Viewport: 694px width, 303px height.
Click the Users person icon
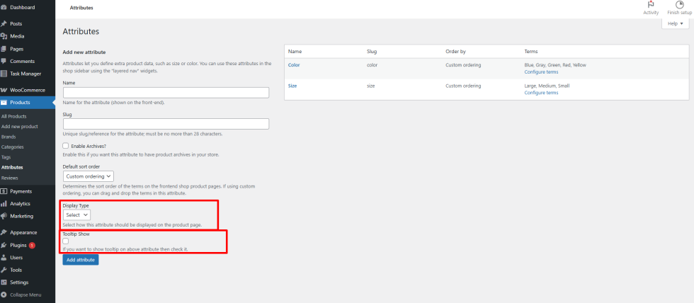pyautogui.click(x=4, y=258)
